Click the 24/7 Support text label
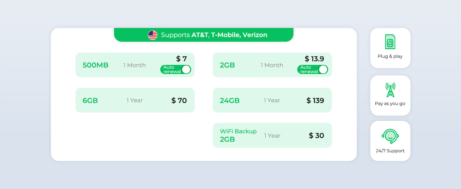Screen dimensions: 461x189 390,151
